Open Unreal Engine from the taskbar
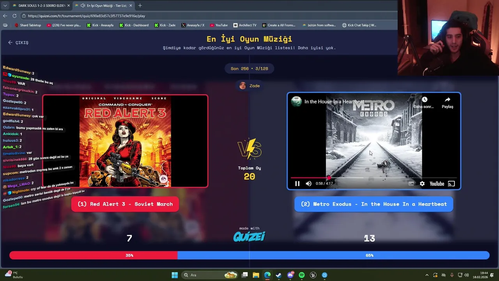Screen dimensions: 499x281 (313, 275)
